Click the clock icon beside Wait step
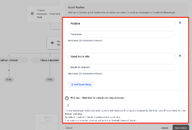The image size is (192, 130). [67, 98]
